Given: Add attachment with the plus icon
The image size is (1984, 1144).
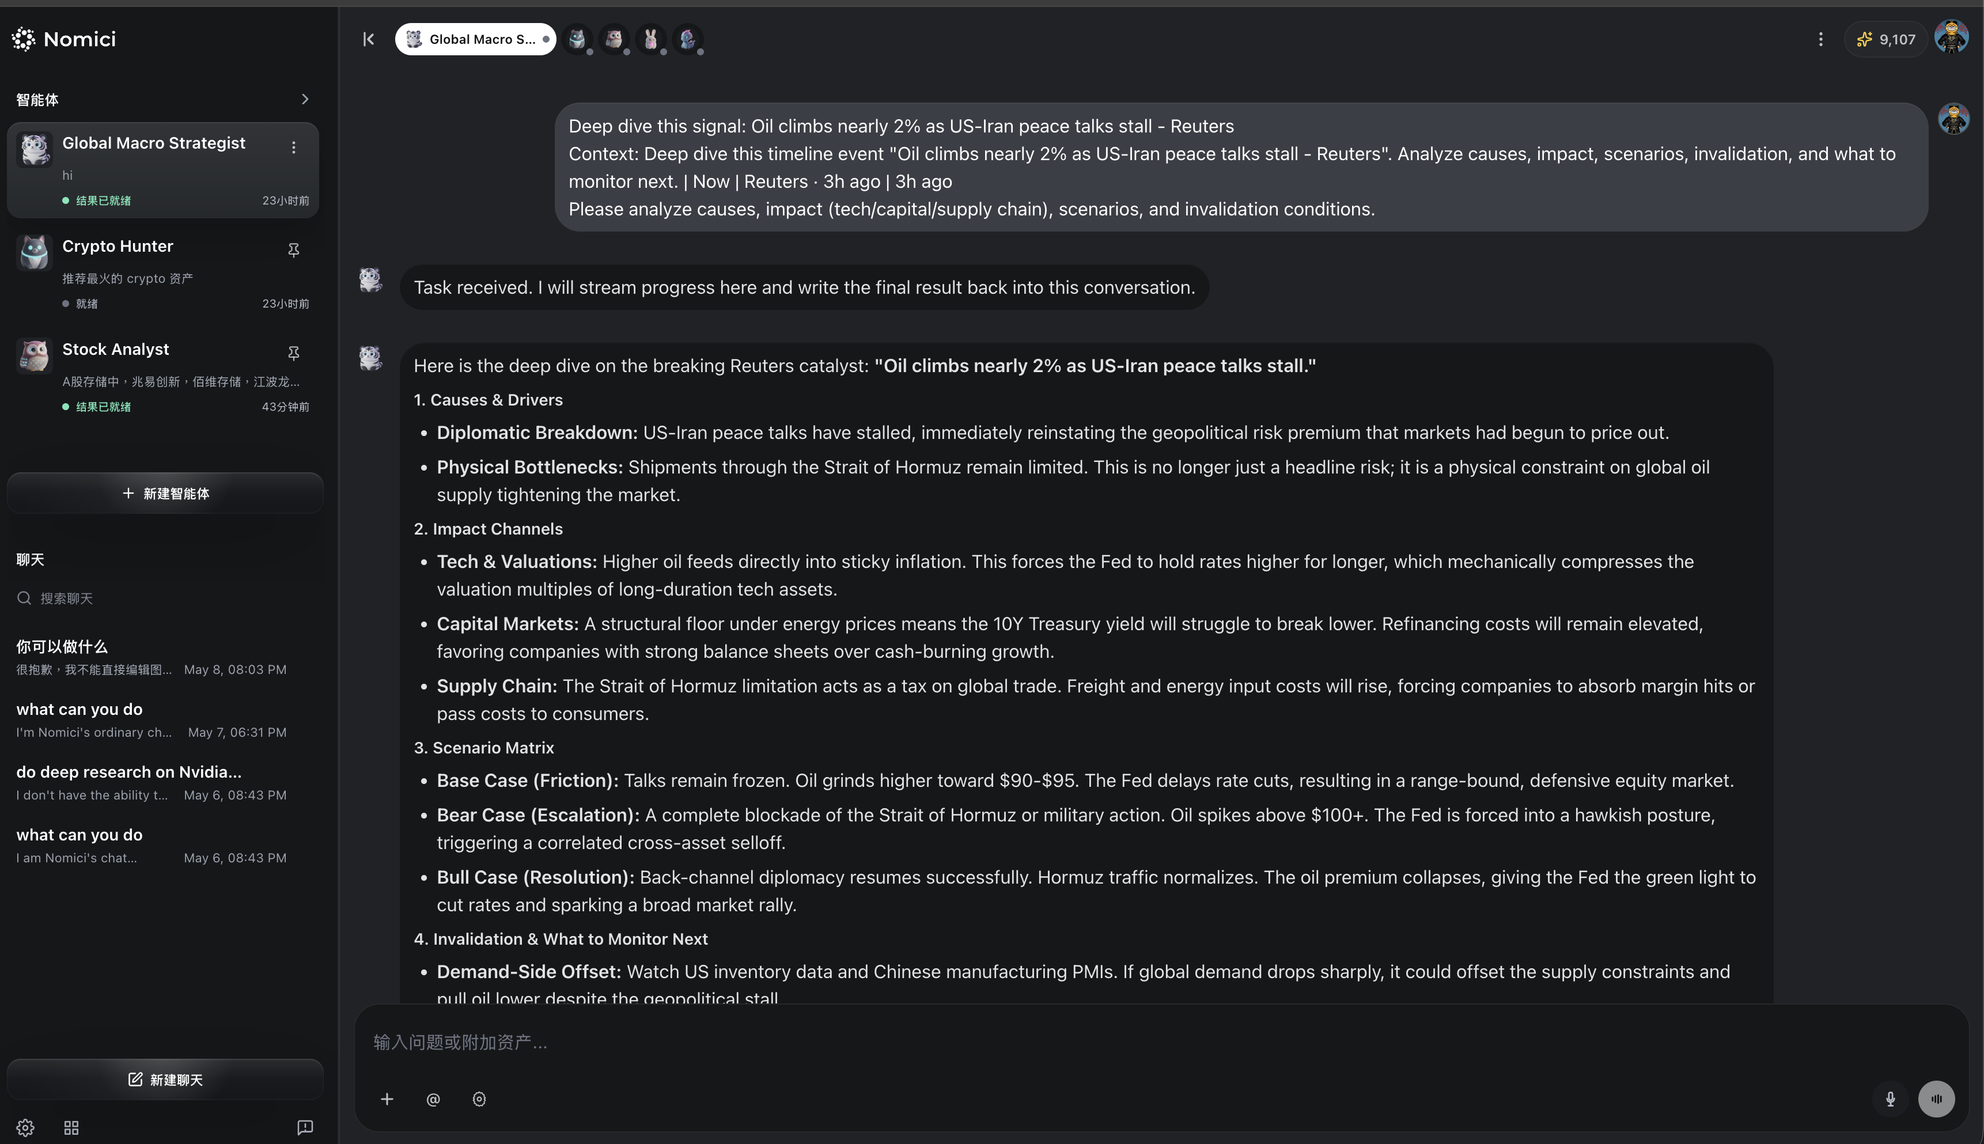Looking at the screenshot, I should tap(387, 1099).
